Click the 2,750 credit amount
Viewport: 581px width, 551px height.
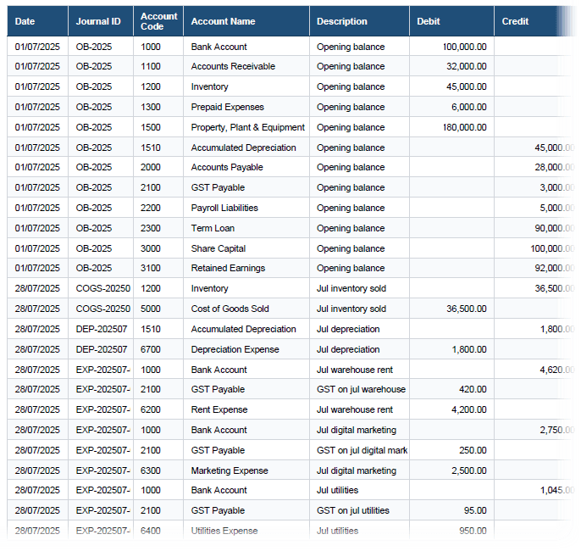coord(557,430)
